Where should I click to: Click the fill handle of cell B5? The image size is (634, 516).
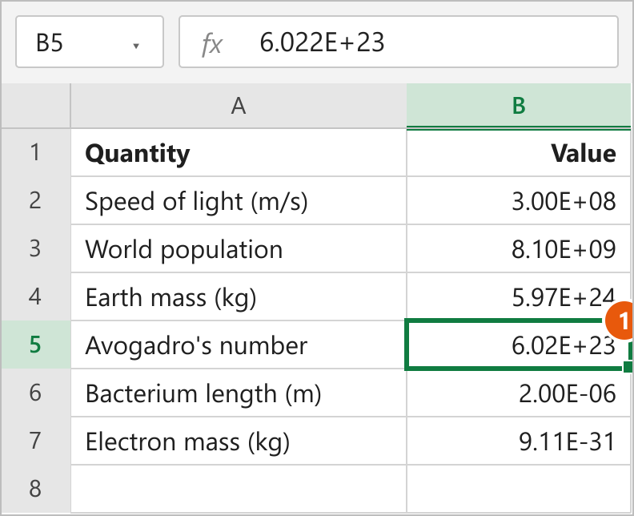pyautogui.click(x=628, y=367)
